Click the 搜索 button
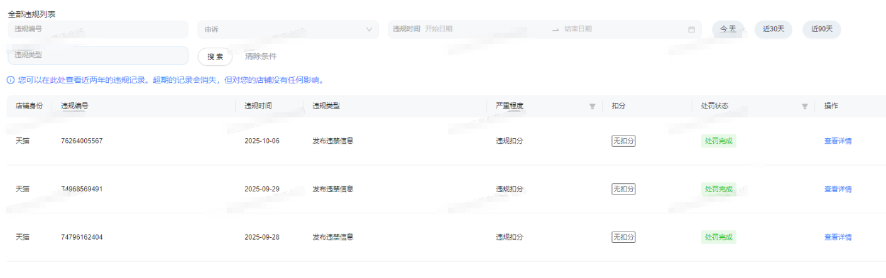The height and width of the screenshot is (278, 886). [x=216, y=56]
